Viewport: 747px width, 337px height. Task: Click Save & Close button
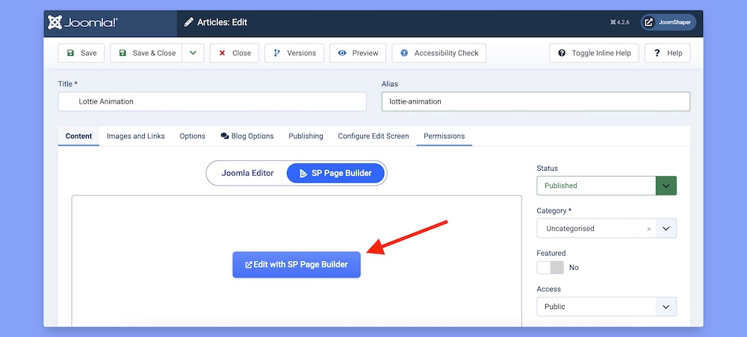pos(146,53)
